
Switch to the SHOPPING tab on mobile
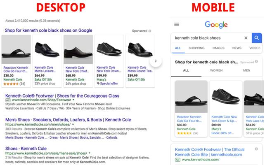pyautogui.click(x=196, y=48)
